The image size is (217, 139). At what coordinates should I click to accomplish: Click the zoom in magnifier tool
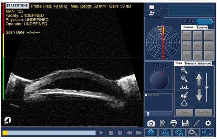184,70
